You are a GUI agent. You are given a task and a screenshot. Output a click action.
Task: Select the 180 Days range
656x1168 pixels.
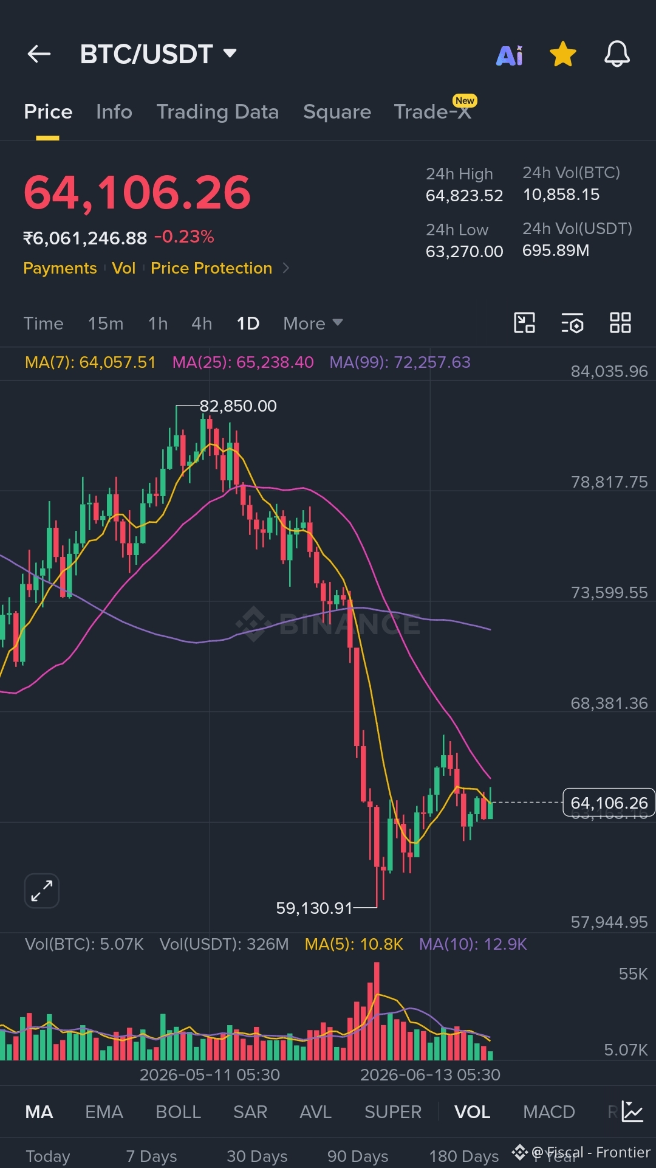463,1156
